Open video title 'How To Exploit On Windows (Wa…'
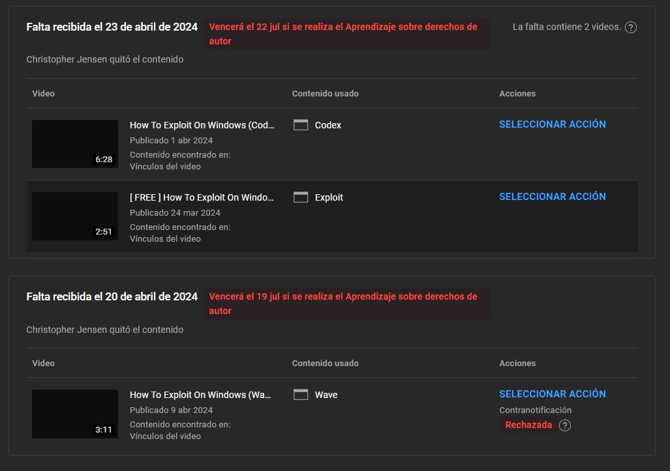 (200, 395)
